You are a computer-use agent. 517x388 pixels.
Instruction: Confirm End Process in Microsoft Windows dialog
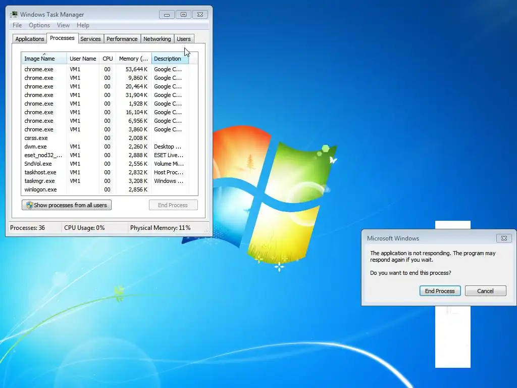tap(440, 291)
